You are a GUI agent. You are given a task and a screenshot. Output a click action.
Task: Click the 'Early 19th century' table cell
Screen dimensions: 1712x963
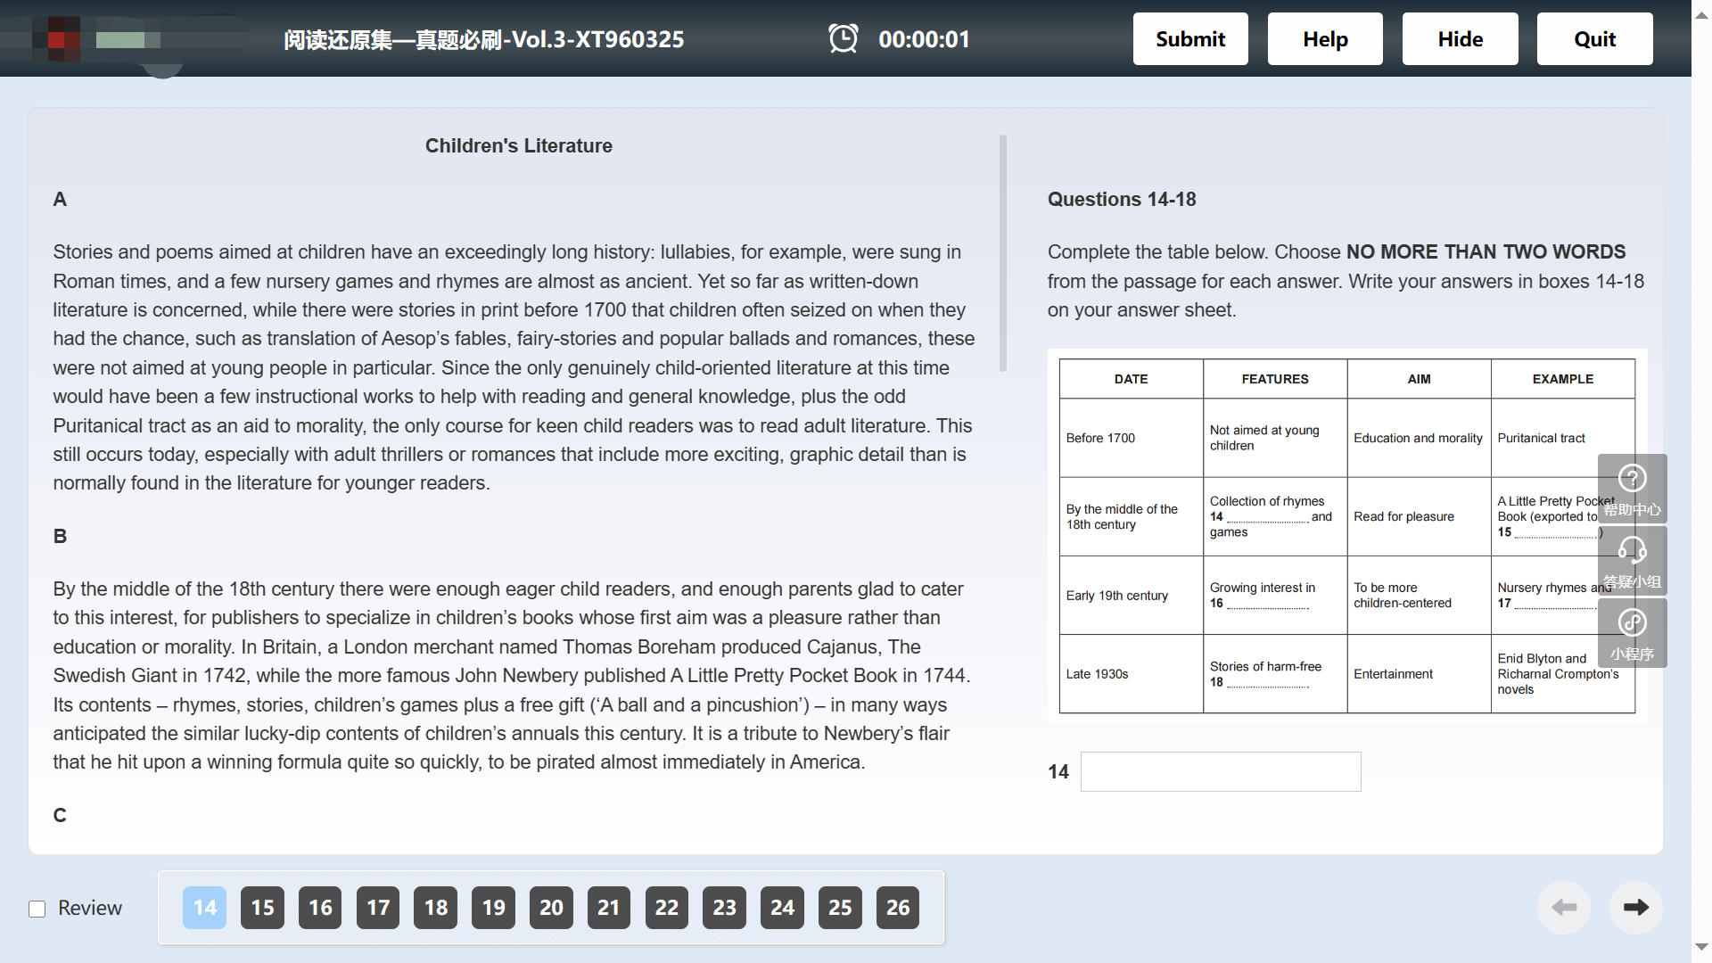click(x=1131, y=596)
